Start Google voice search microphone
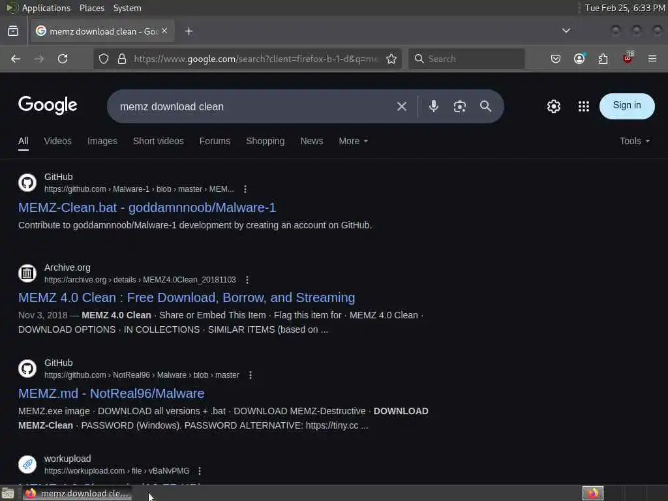Viewport: 668px width, 501px height. click(433, 106)
